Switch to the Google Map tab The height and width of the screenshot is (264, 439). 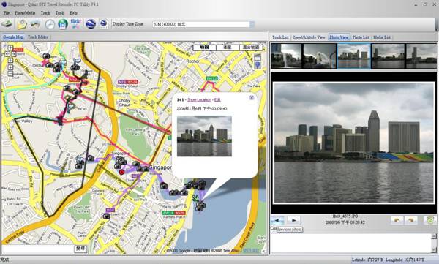click(13, 37)
